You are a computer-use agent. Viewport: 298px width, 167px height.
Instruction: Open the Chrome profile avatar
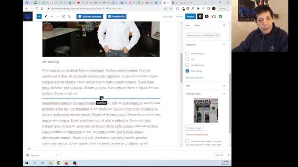[x=214, y=8]
